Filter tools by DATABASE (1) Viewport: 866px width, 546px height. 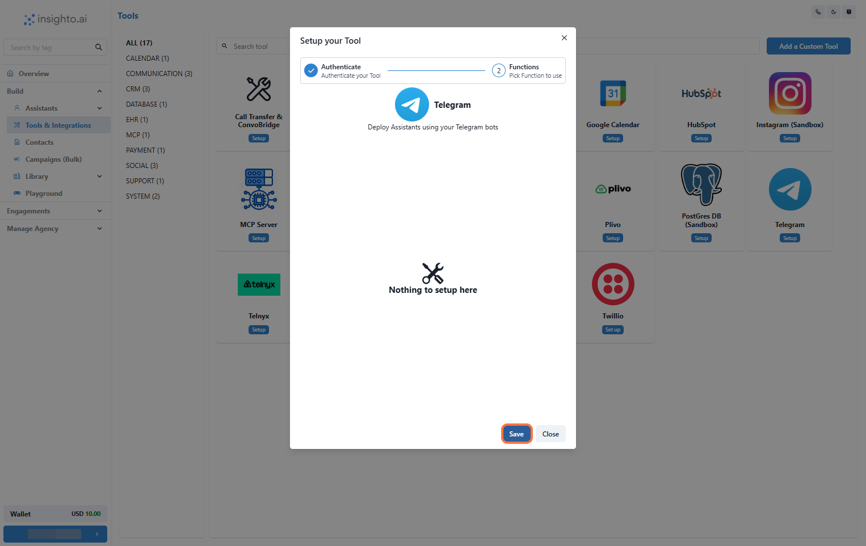click(x=146, y=104)
